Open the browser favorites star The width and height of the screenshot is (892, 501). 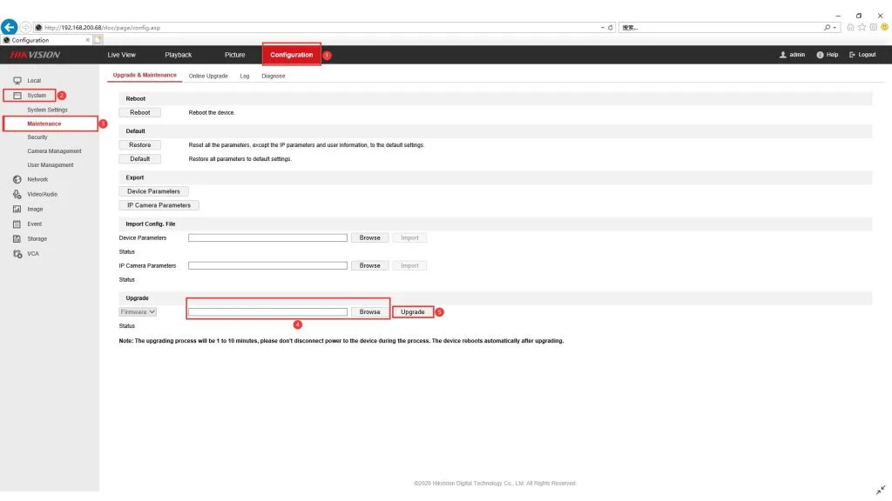pyautogui.click(x=862, y=27)
